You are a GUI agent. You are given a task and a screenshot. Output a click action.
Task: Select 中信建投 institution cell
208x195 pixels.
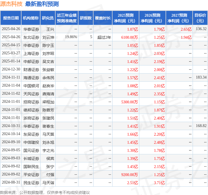pyautogui.click(x=31, y=142)
